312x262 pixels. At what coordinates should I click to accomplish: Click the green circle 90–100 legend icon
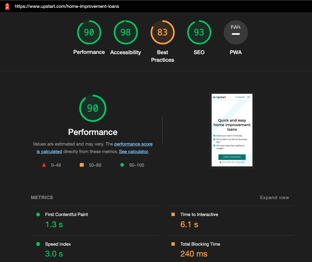[x=122, y=165]
